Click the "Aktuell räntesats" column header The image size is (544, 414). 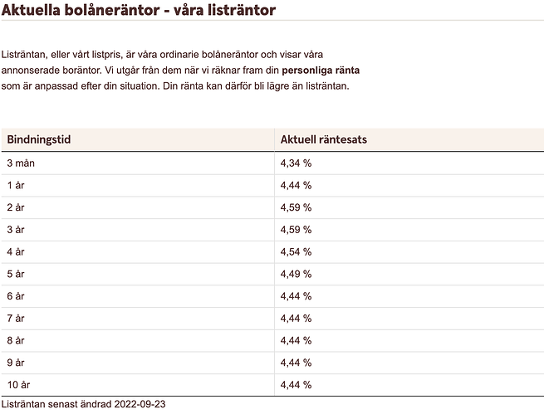point(323,139)
